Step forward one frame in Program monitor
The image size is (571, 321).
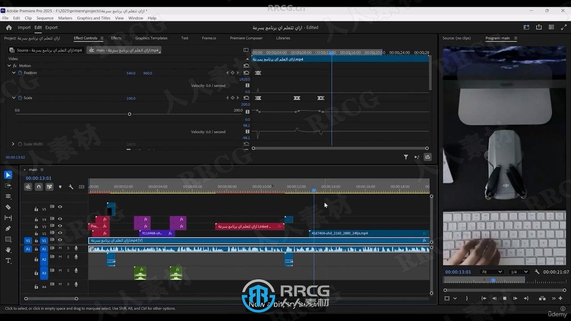(515, 298)
